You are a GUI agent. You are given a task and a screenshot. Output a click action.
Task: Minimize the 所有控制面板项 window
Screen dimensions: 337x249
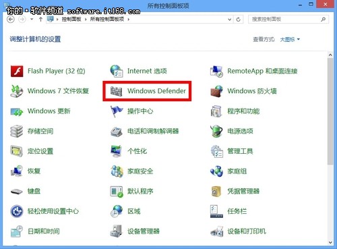[x=301, y=5]
